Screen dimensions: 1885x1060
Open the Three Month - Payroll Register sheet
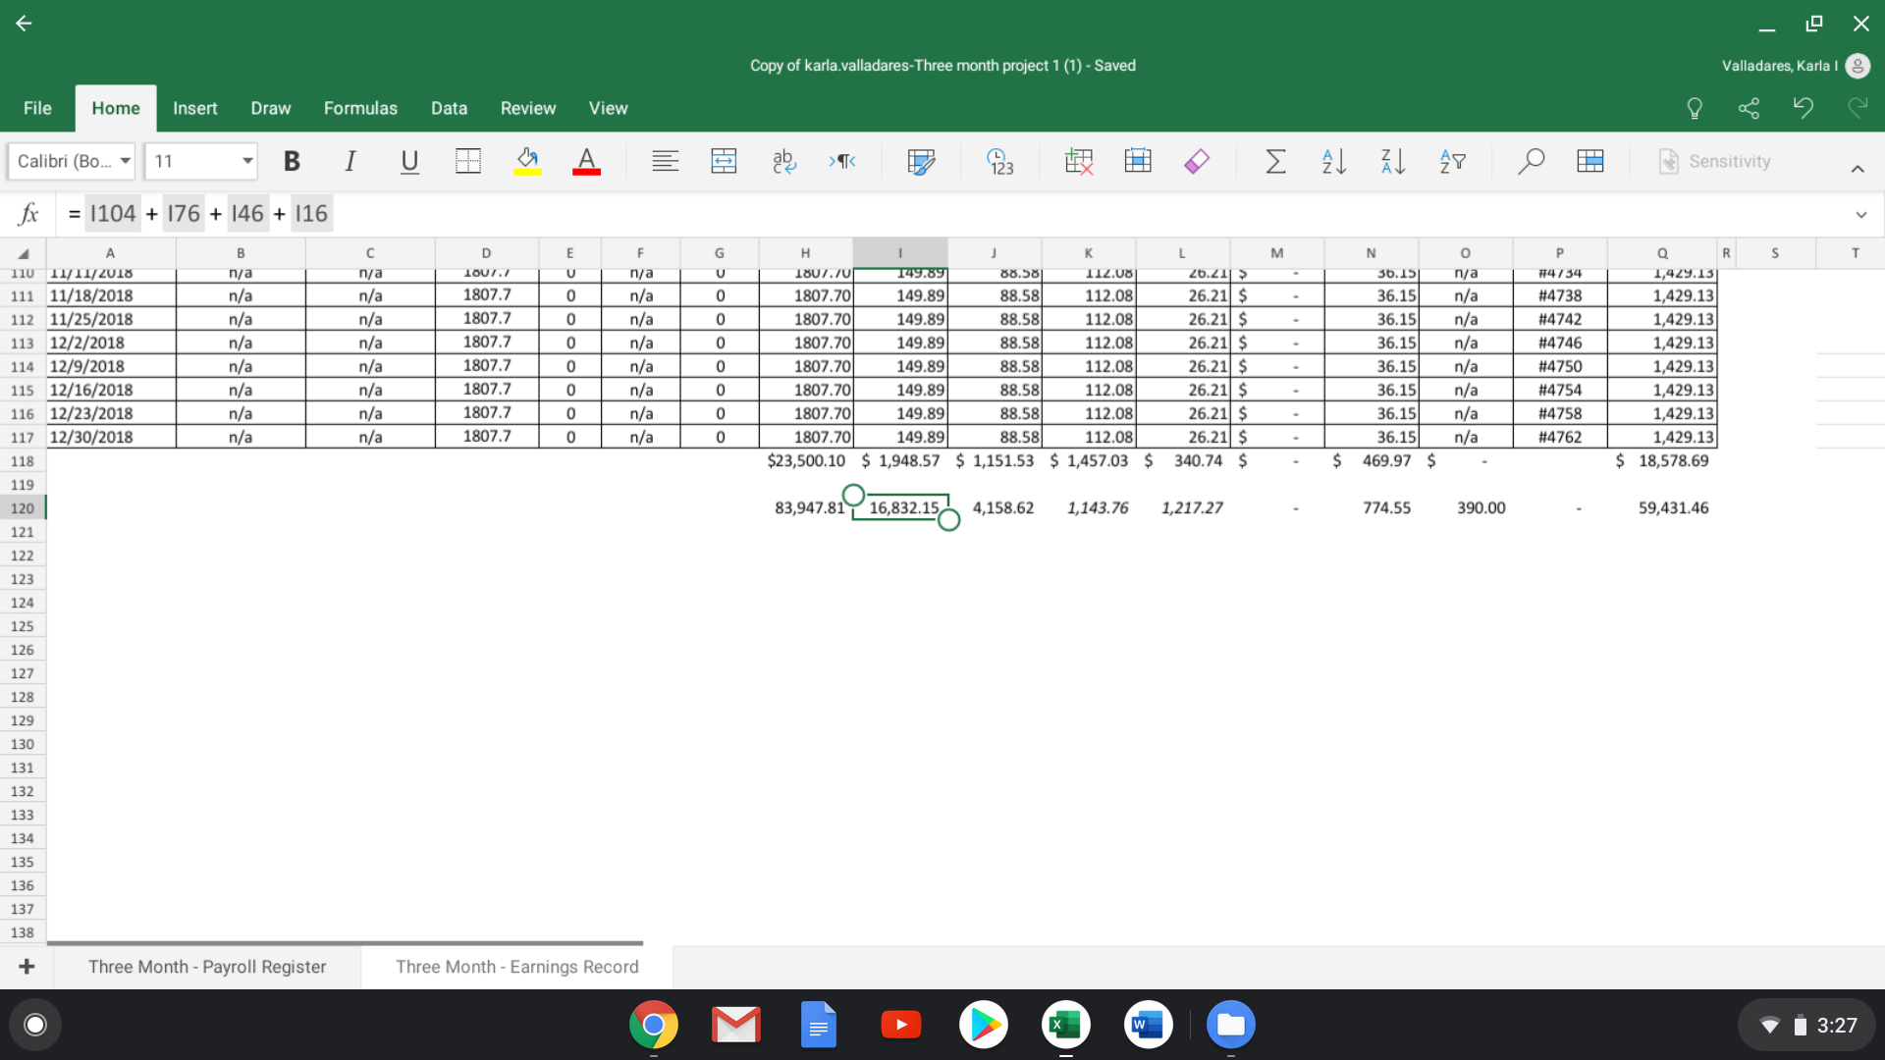pos(206,967)
